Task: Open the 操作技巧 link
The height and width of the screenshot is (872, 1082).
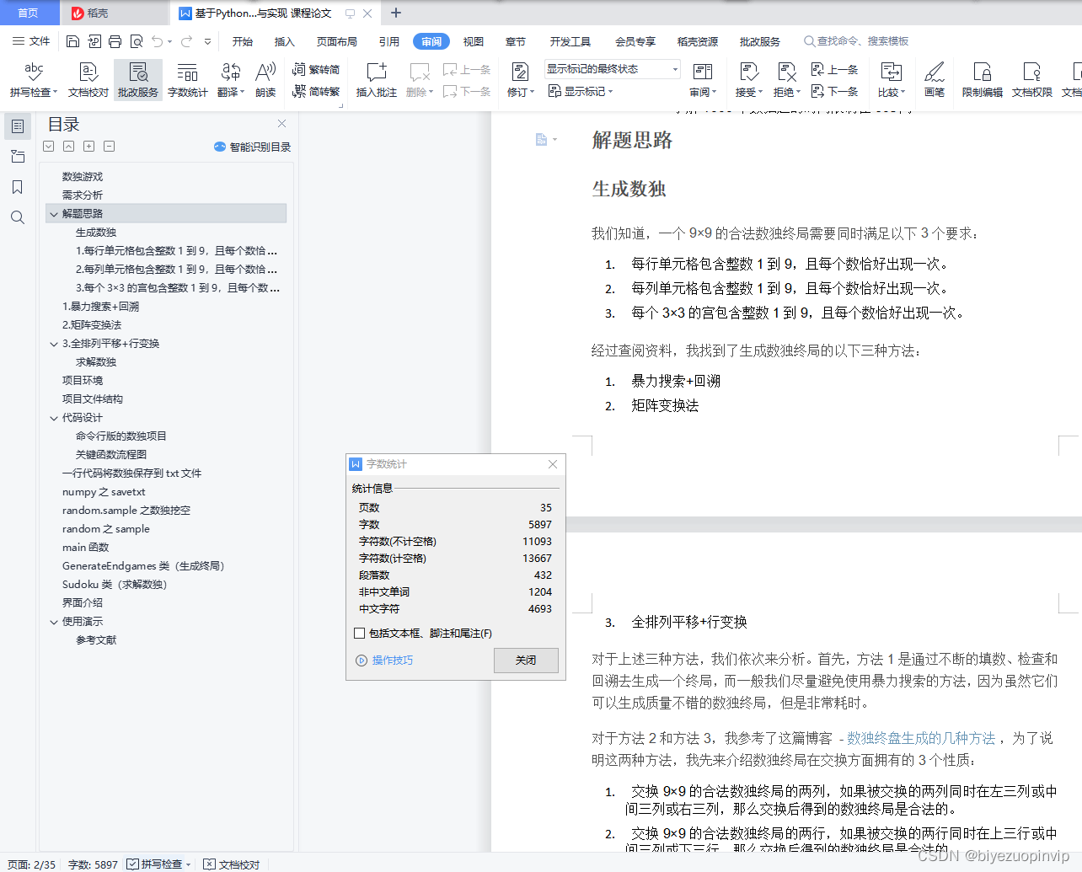Action: point(393,661)
